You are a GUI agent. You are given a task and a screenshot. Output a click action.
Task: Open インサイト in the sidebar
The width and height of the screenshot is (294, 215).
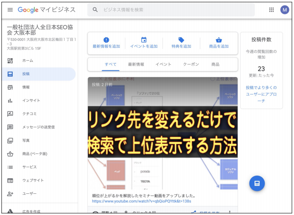tap(39, 101)
